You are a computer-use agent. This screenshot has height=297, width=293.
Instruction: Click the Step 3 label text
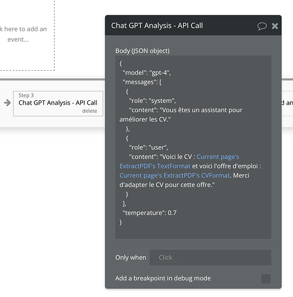[x=26, y=95]
